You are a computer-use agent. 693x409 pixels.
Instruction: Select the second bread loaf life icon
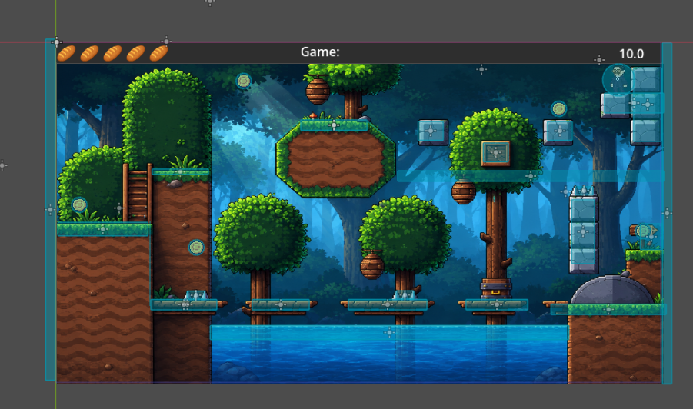pyautogui.click(x=90, y=54)
